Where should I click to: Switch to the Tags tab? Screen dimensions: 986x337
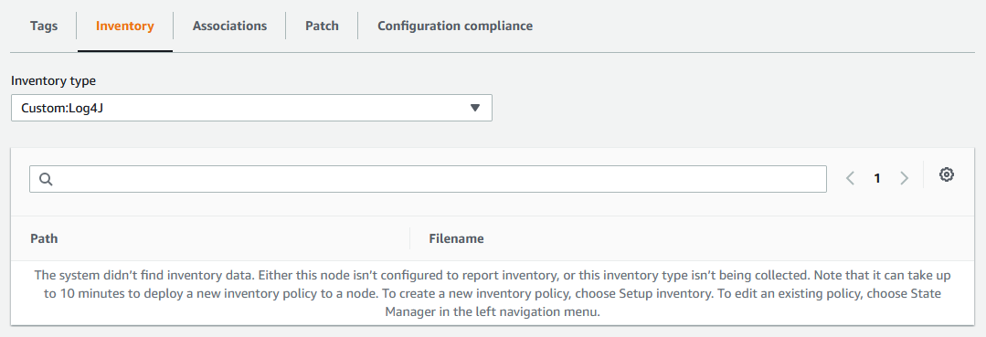pos(44,26)
